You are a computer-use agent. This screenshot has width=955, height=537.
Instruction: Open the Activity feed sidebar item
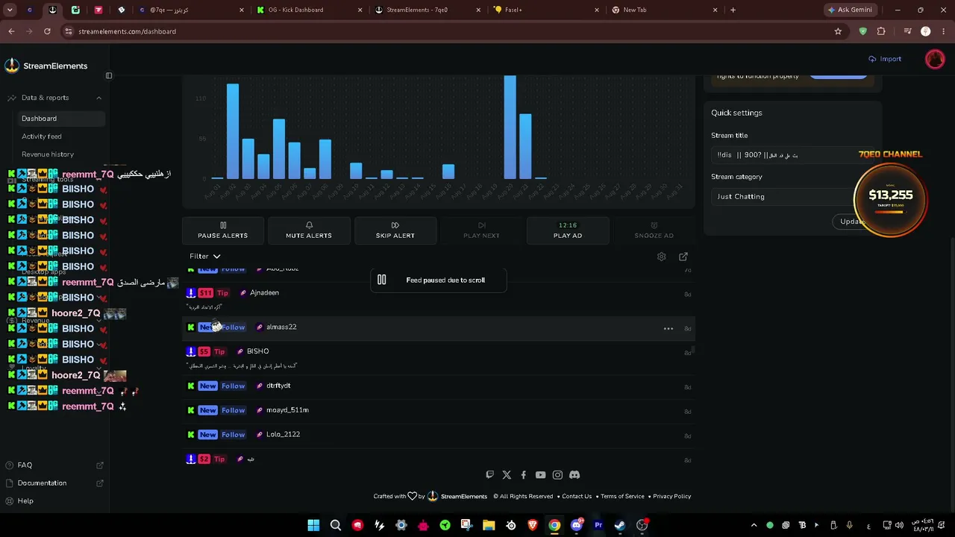point(42,136)
